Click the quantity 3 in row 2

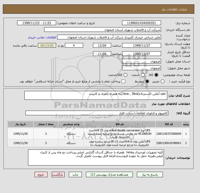[x=46, y=143]
